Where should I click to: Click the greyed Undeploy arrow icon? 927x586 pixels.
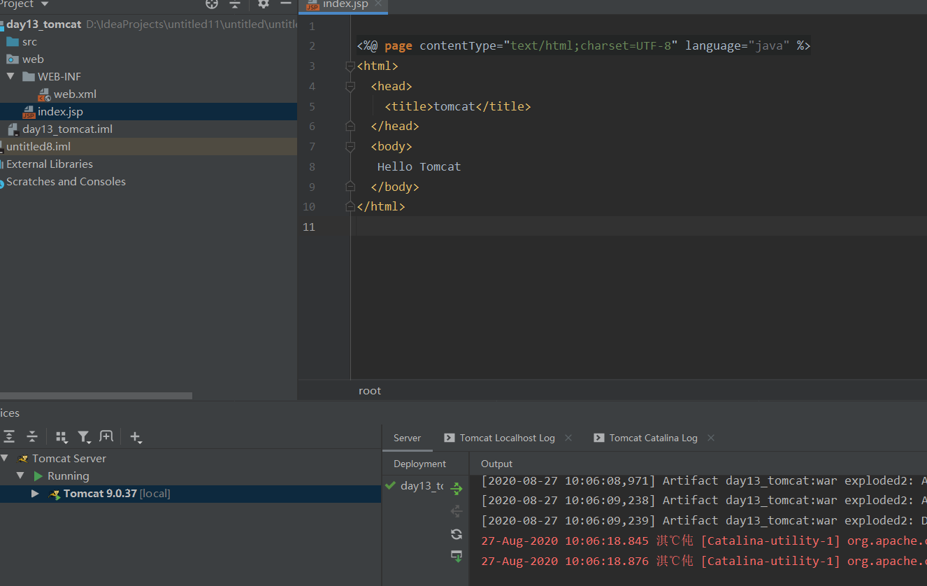click(x=457, y=511)
